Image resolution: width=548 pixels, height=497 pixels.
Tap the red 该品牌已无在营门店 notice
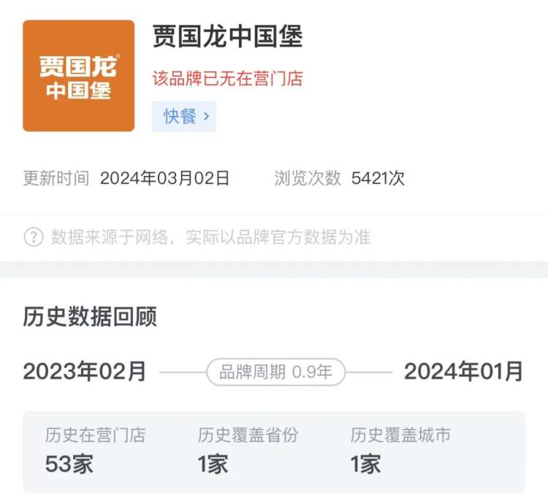(227, 78)
